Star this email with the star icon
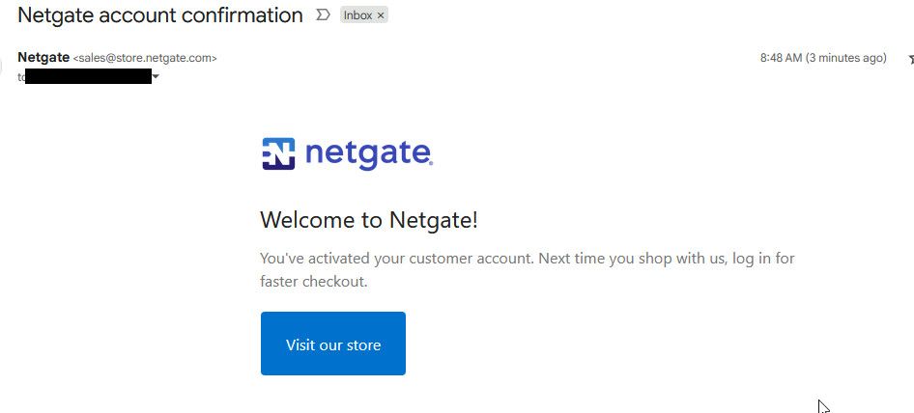Screen dimensions: 914x413 (910, 58)
